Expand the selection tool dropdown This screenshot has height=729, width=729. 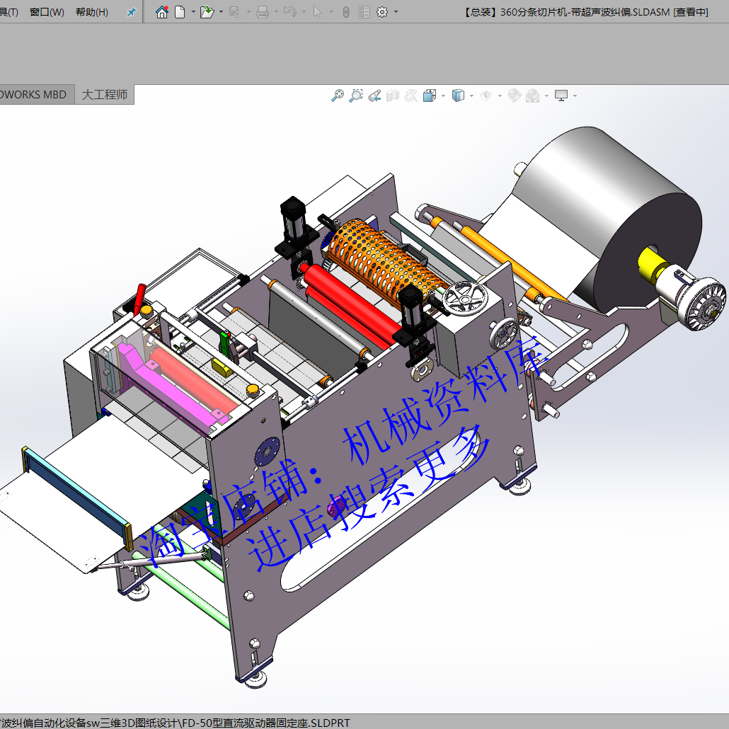[331, 11]
